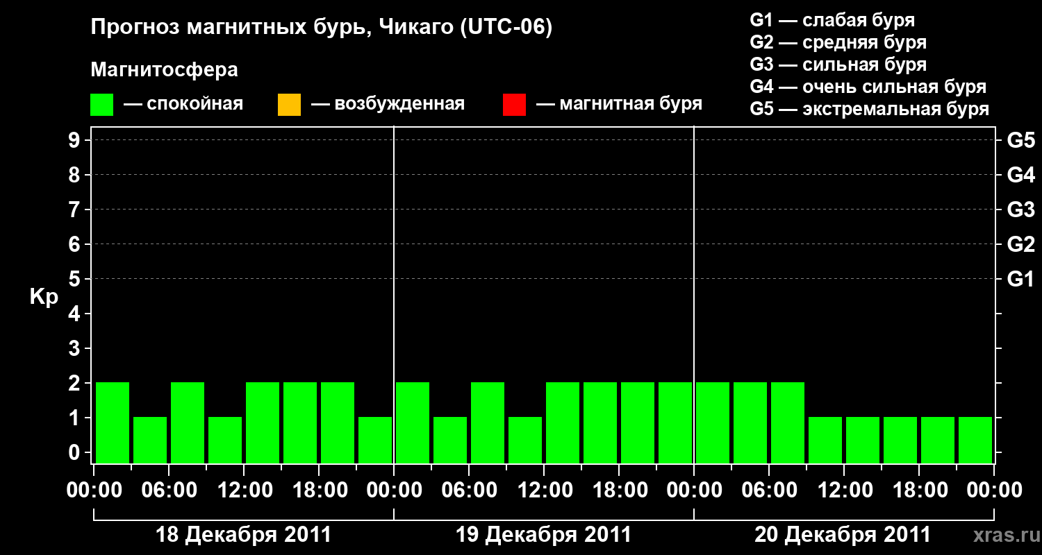Click the 'G4 — очень сильная буря' legend line
Screen dimensions: 1042x555
tap(868, 87)
